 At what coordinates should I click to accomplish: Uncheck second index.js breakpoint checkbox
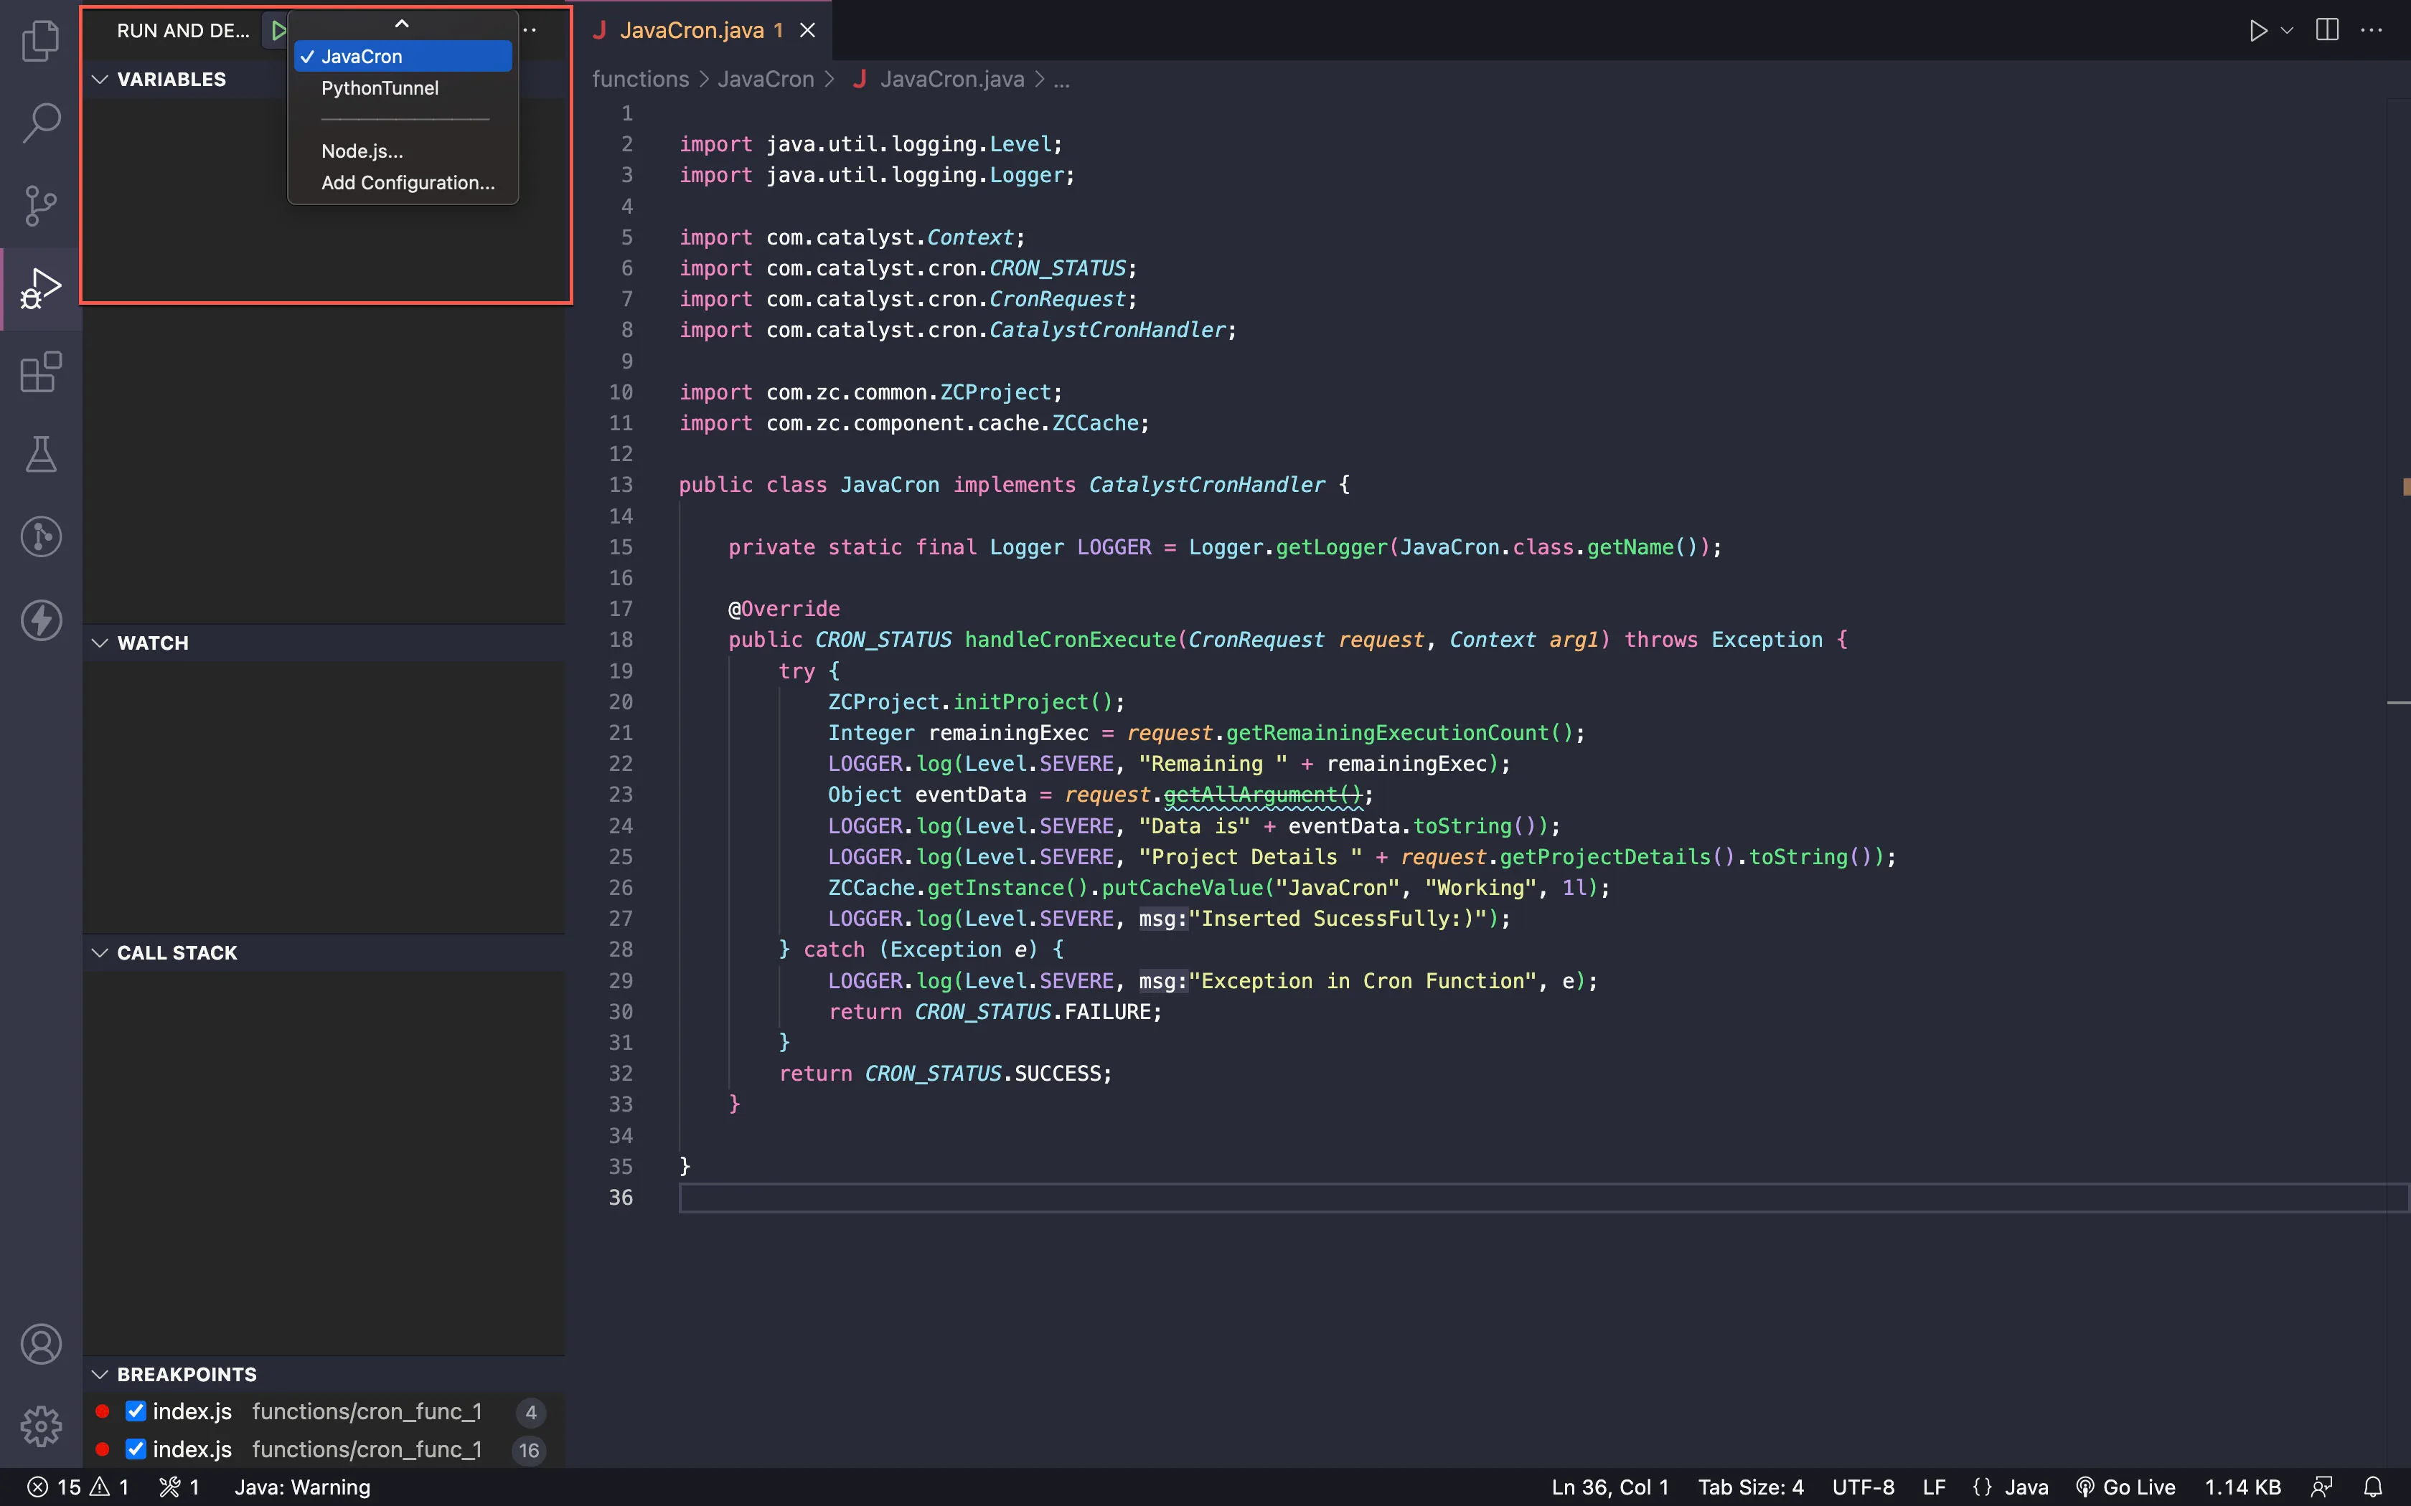pyautogui.click(x=136, y=1449)
